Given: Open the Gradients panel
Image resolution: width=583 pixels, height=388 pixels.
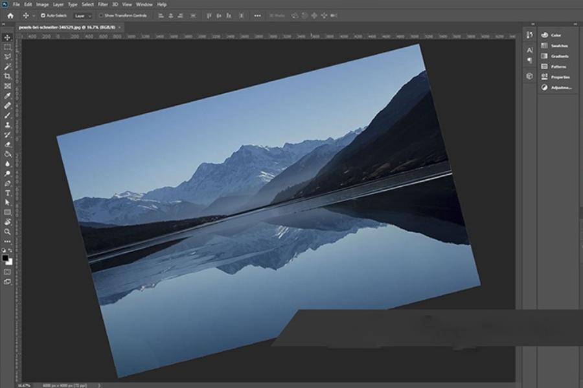Looking at the screenshot, I should coord(554,56).
